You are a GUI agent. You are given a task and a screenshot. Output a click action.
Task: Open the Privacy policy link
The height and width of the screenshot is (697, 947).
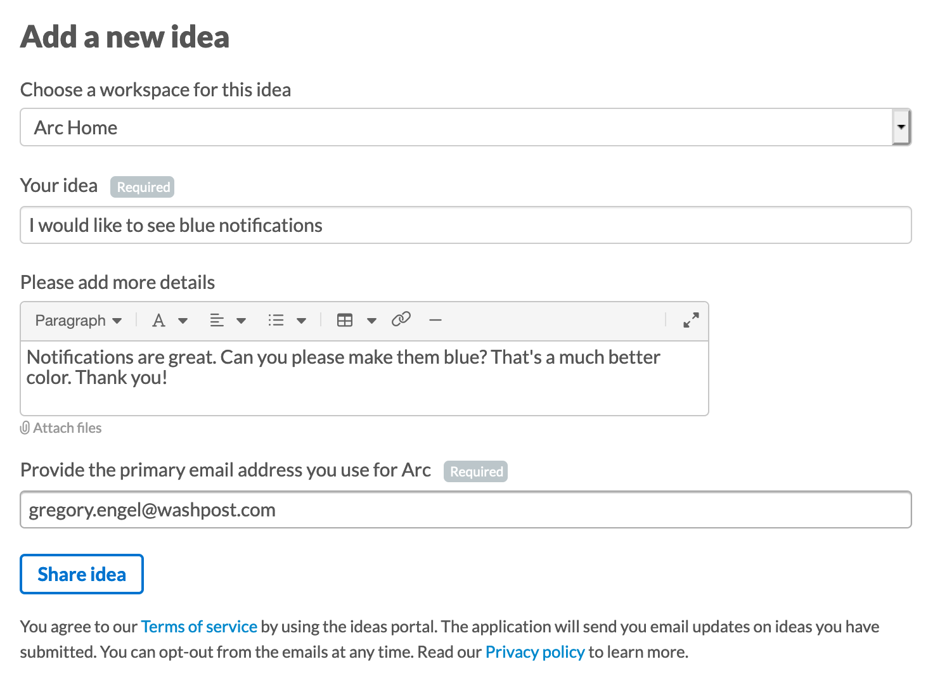535,652
